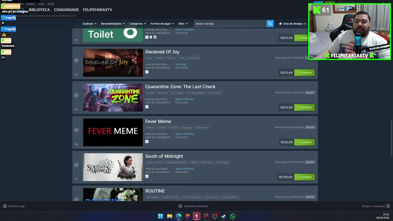Open the Deceived Of Joy title link
This screenshot has width=393, height=221.
pyautogui.click(x=162, y=52)
